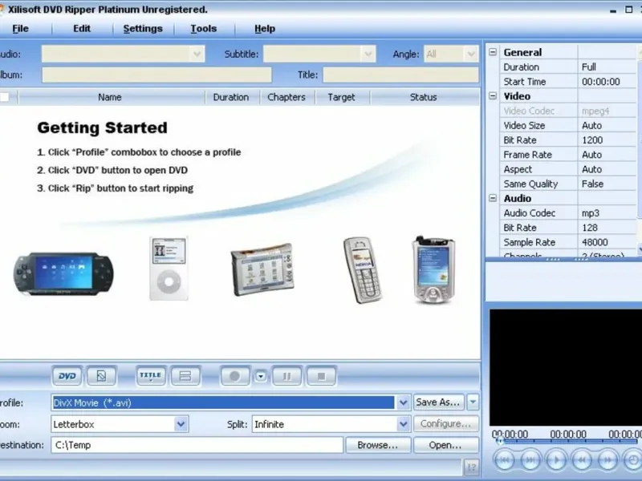Collapse the General properties section
642x481 pixels.
tap(493, 52)
